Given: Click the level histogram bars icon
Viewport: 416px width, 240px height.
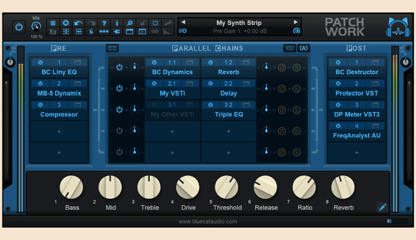Looking at the screenshot, I should point(167,32).
